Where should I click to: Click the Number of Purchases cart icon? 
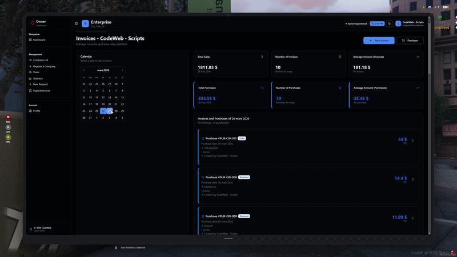tap(340, 88)
